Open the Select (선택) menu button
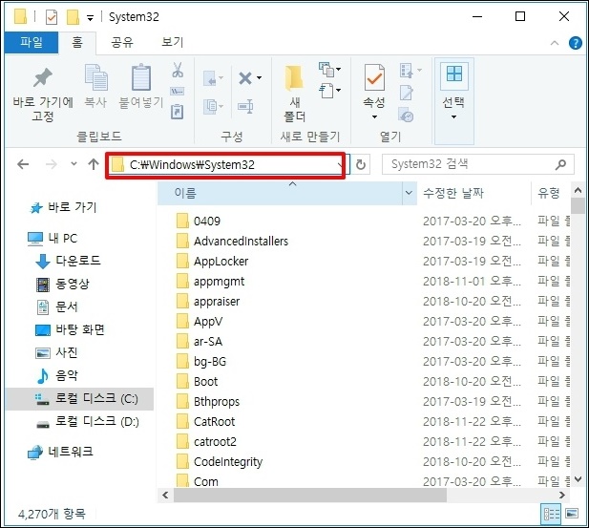The width and height of the screenshot is (589, 528). (x=453, y=100)
